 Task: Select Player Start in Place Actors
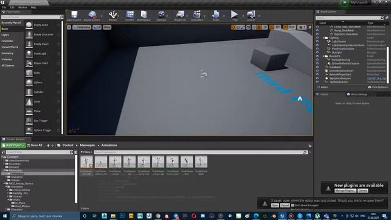(x=43, y=63)
